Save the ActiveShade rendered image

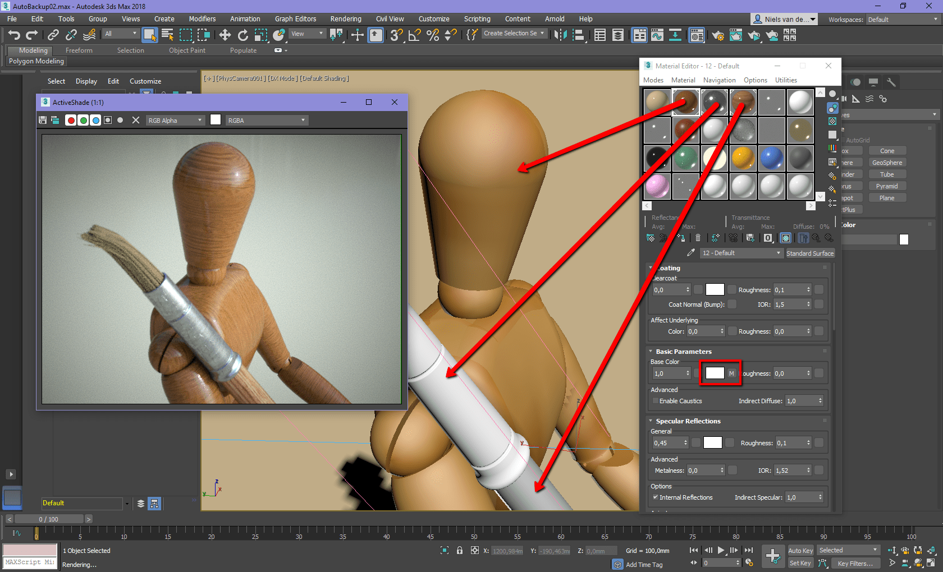[x=43, y=120]
